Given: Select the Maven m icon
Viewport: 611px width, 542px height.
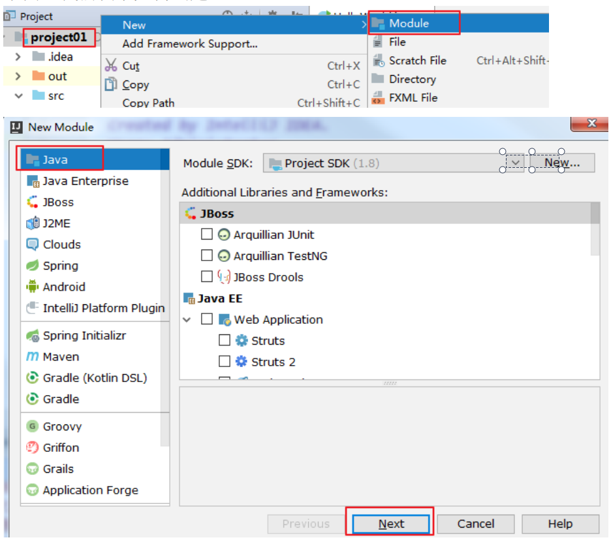Looking at the screenshot, I should pos(33,357).
